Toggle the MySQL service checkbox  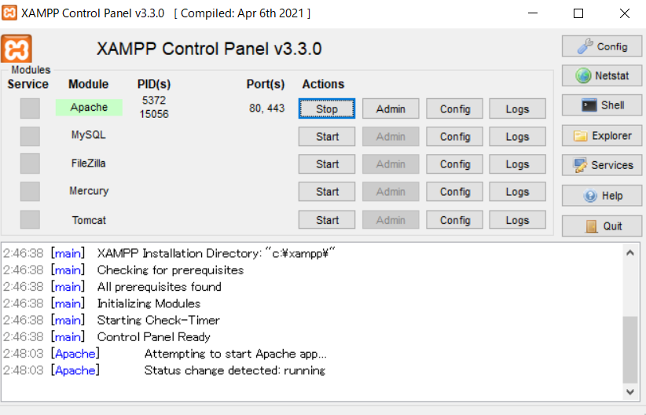pyautogui.click(x=30, y=136)
